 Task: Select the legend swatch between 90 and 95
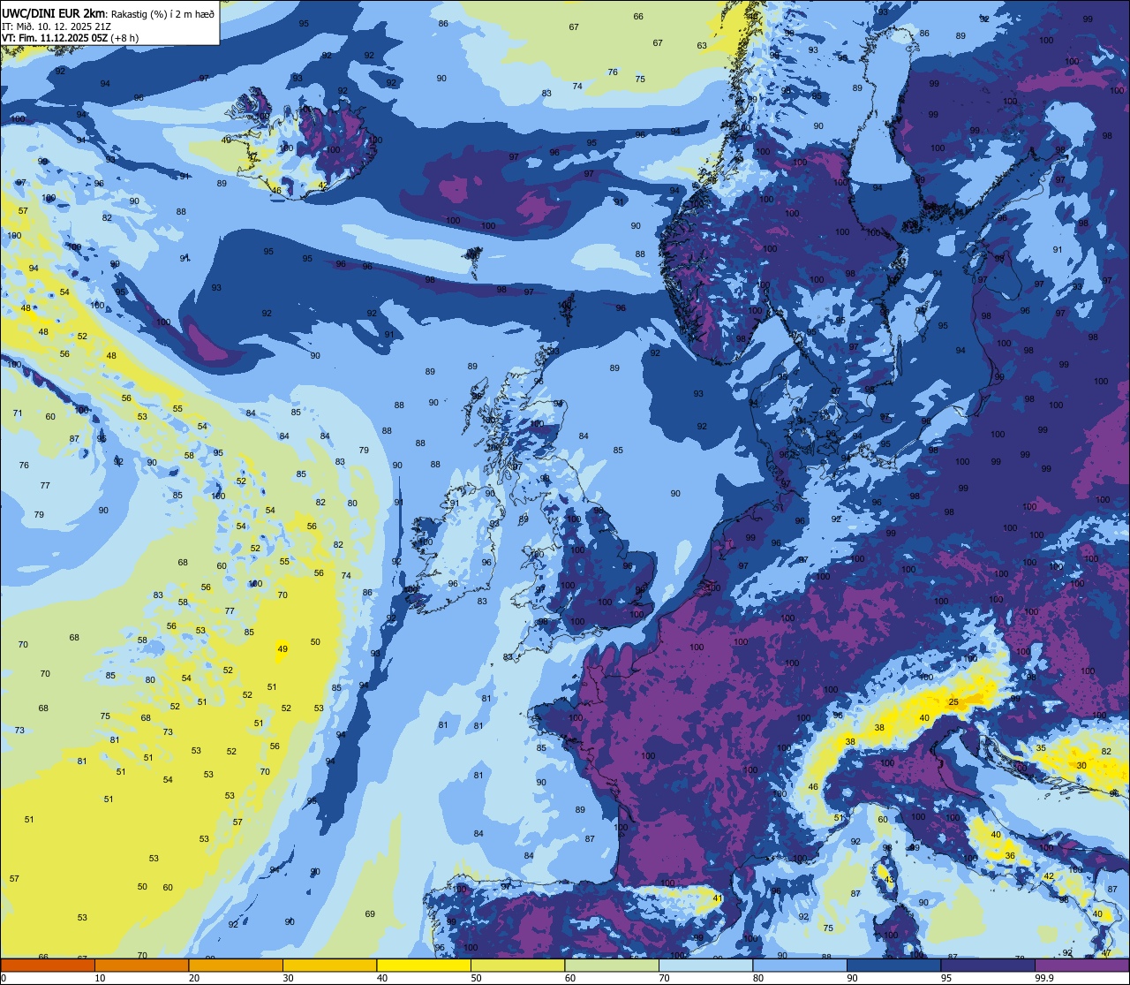[x=893, y=965]
